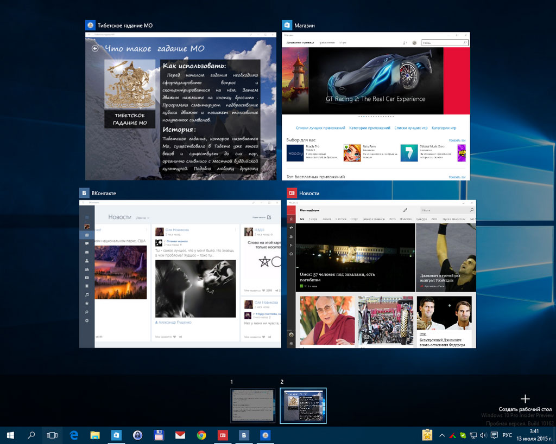Select the Новости window title label

tap(309, 194)
